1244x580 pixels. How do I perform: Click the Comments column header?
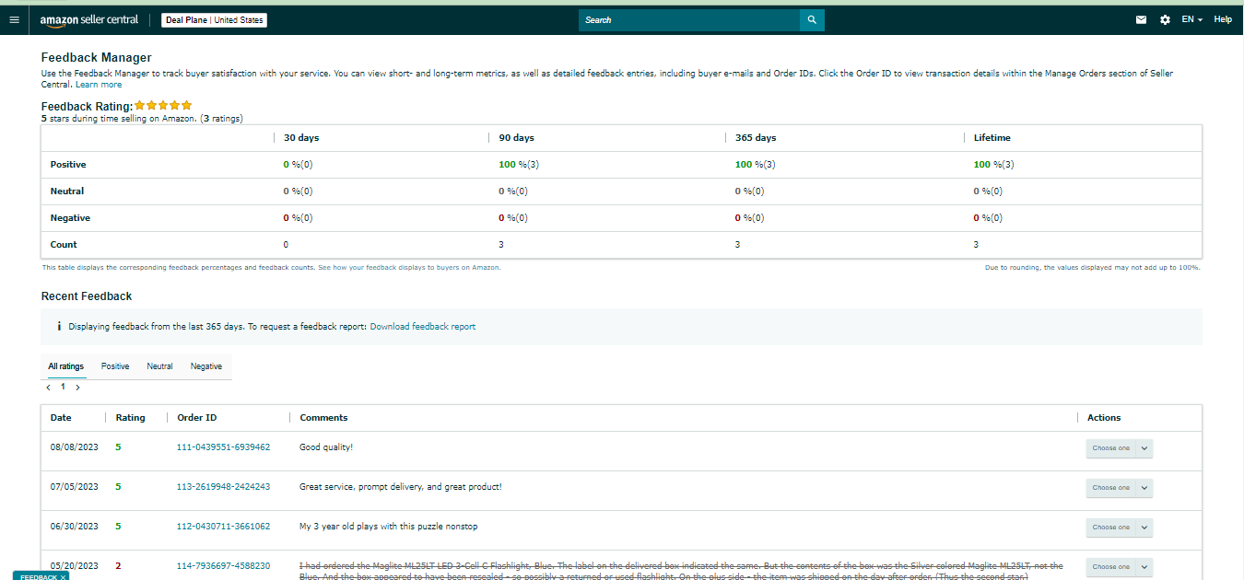323,418
